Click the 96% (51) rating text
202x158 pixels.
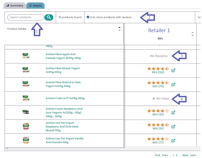[158, 129]
